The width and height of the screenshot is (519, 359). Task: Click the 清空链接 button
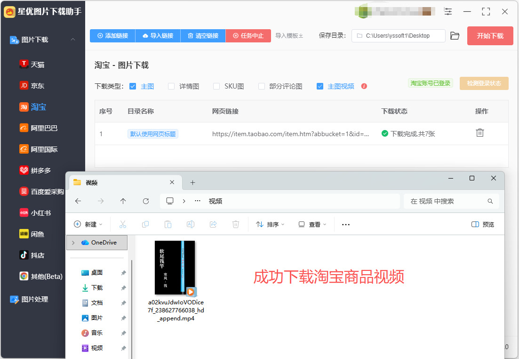pyautogui.click(x=203, y=35)
